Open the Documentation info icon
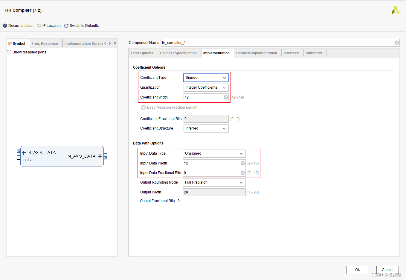This screenshot has height=280, width=406. coord(5,26)
